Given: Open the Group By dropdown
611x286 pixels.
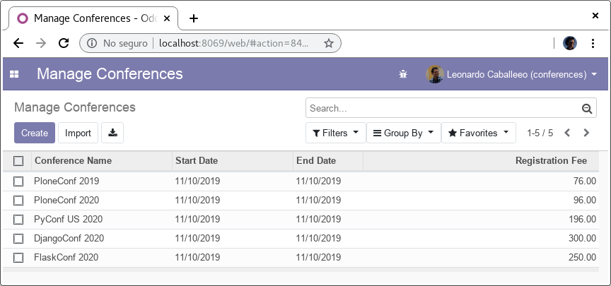Looking at the screenshot, I should [403, 133].
